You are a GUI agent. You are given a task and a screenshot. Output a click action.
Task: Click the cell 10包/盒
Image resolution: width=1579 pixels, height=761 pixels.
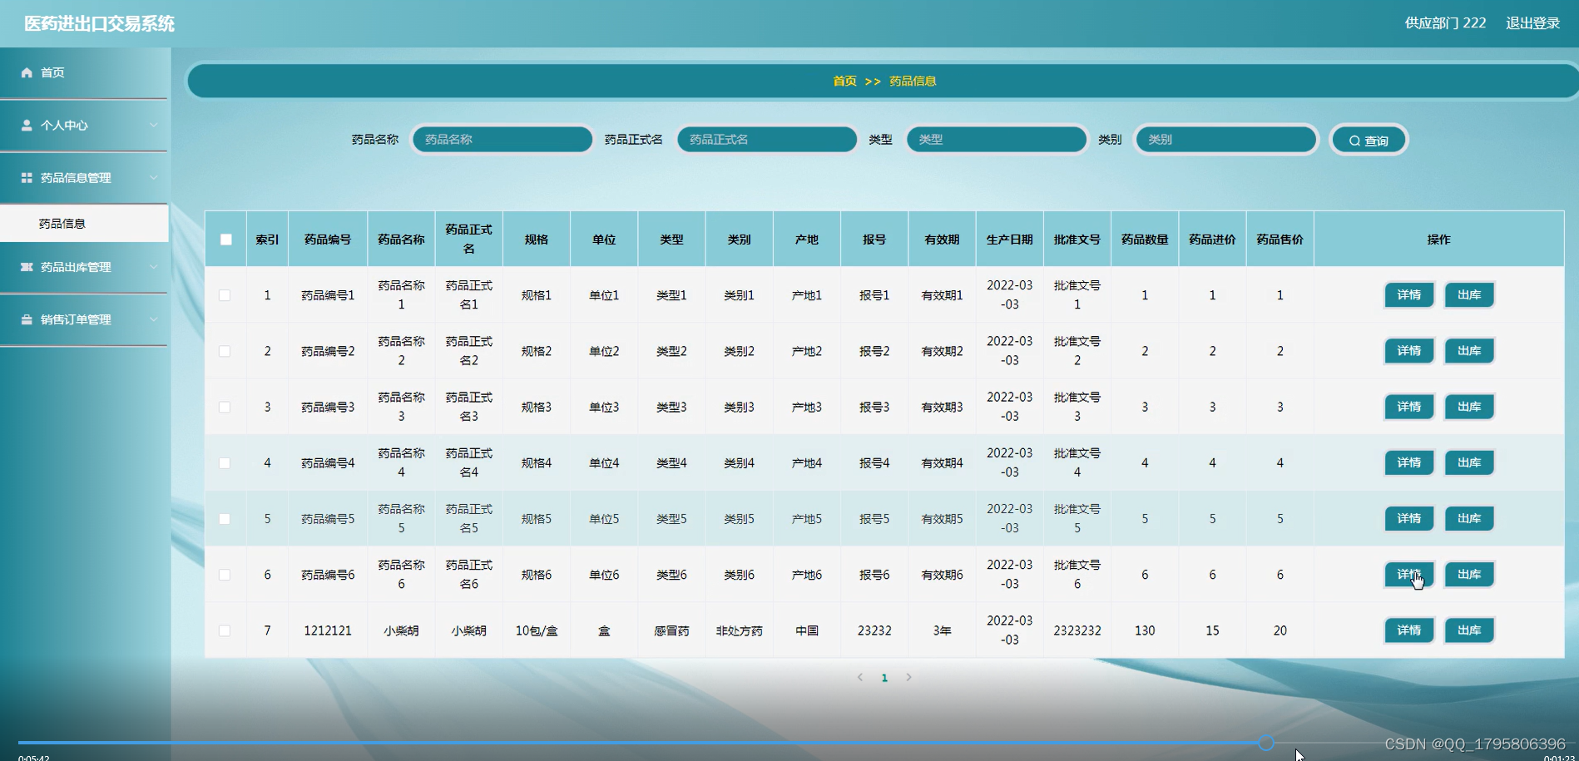pyautogui.click(x=537, y=630)
